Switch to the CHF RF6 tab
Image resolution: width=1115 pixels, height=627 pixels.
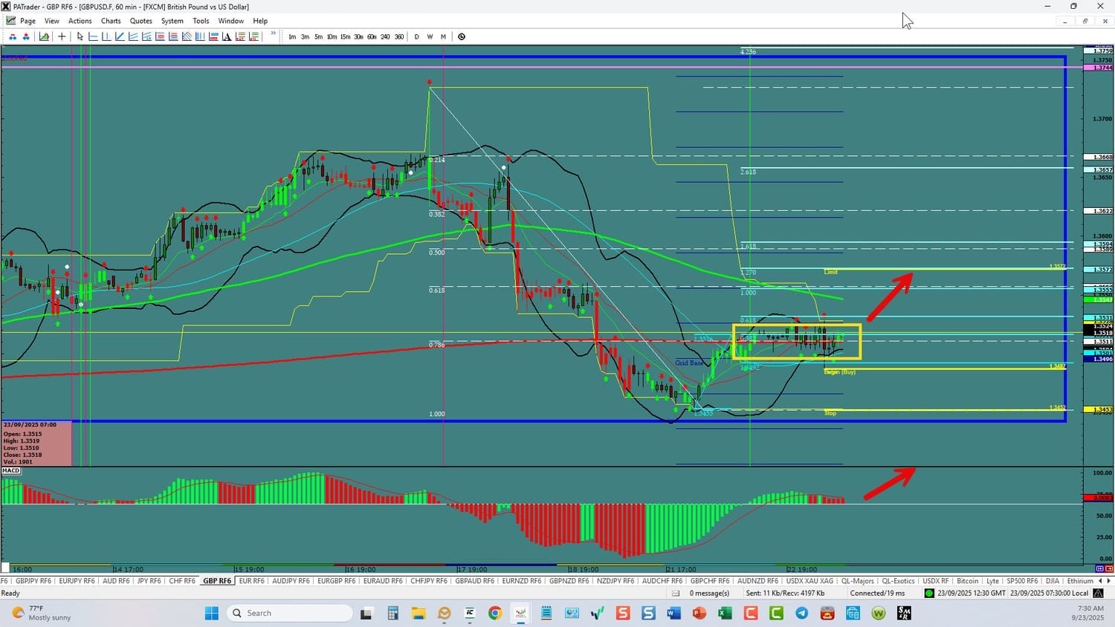coord(182,581)
